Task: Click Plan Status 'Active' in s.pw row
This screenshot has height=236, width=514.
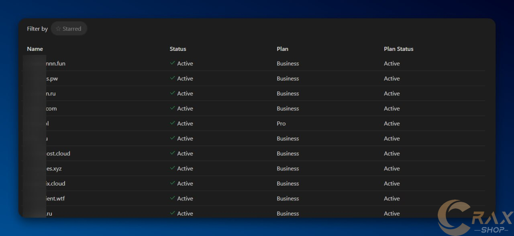Action: 392,79
